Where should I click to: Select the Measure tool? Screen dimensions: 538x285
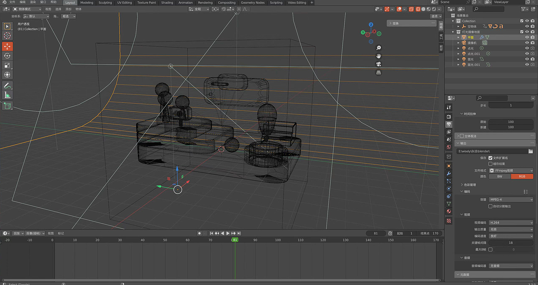point(7,95)
